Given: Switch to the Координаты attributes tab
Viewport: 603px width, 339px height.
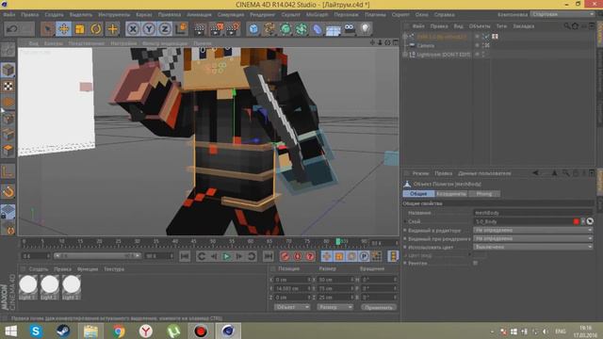Looking at the screenshot, I should pyautogui.click(x=451, y=194).
